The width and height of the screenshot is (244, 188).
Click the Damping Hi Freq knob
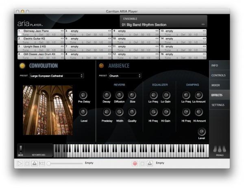point(186,112)
